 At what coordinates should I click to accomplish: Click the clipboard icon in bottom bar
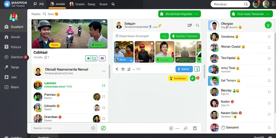pos(195,128)
